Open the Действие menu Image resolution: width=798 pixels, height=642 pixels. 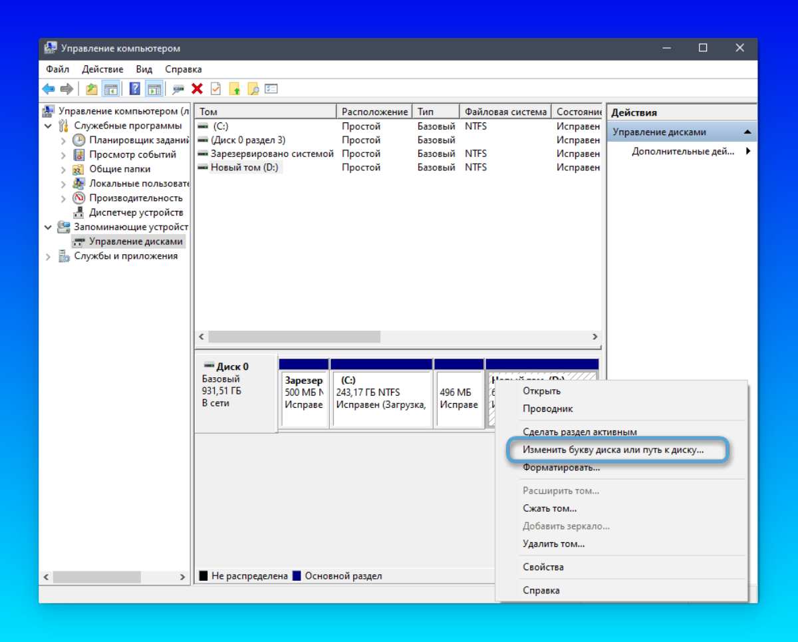point(102,69)
